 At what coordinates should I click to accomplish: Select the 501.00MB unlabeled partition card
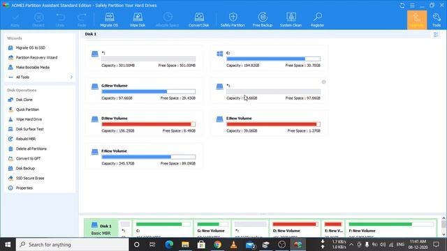tap(144, 58)
